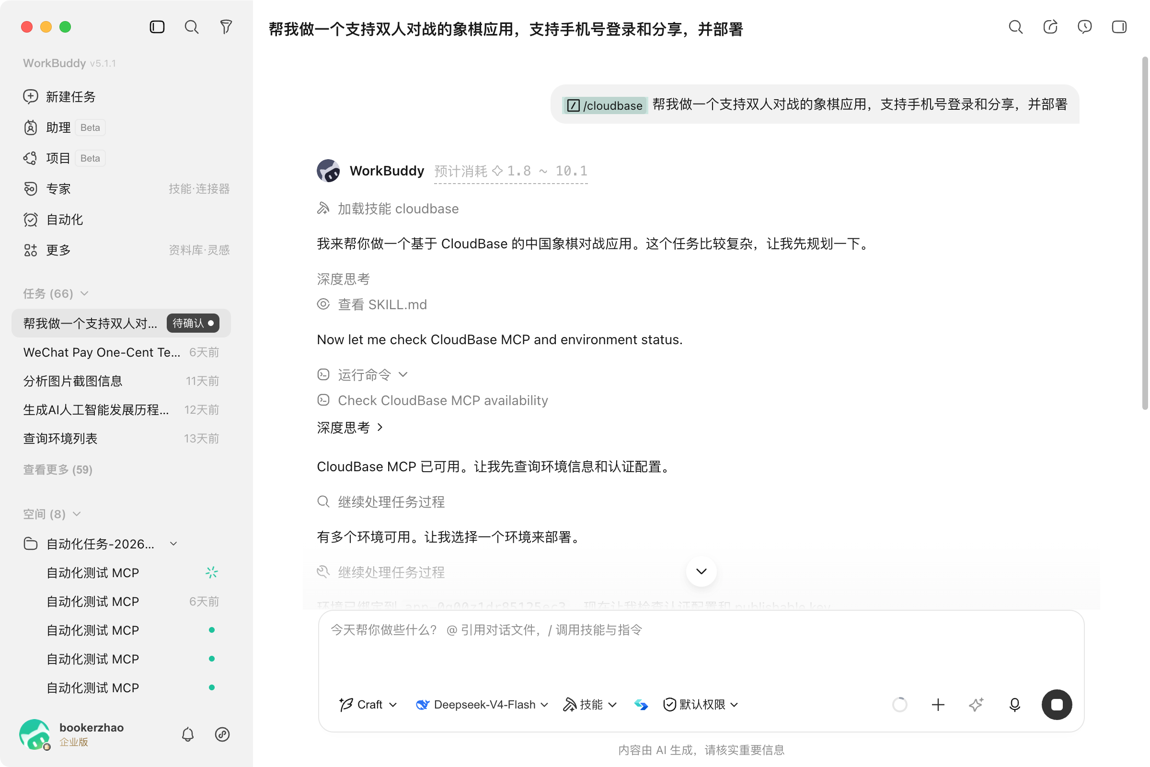Click 查看 SKILL.md step
Viewport: 1150px width, 767px height.
click(372, 304)
